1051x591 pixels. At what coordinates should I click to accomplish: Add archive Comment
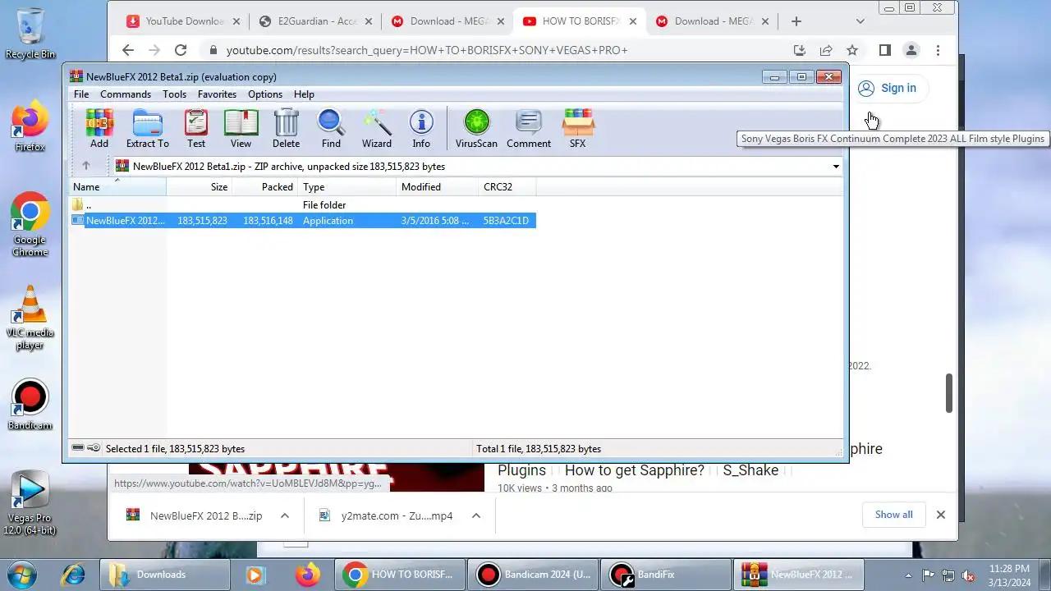[x=529, y=129]
